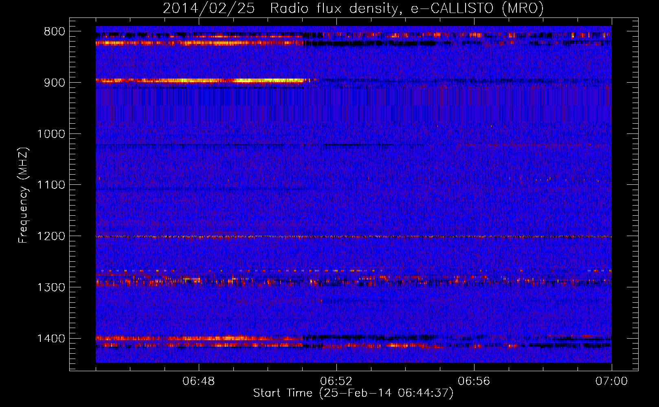Screen dimensions: 659x407
Task: Click the 1400 frequency axis label
Action: [51, 339]
